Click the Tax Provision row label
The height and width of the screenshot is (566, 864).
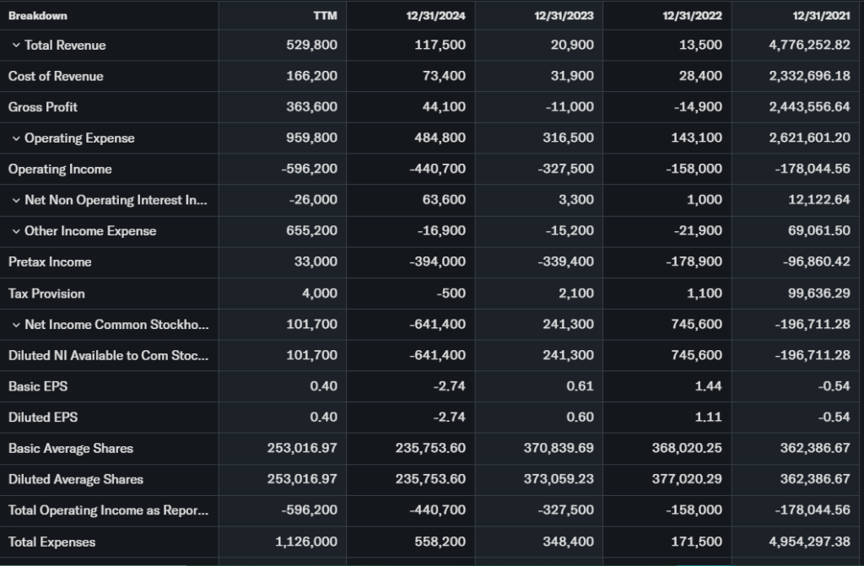(x=46, y=294)
